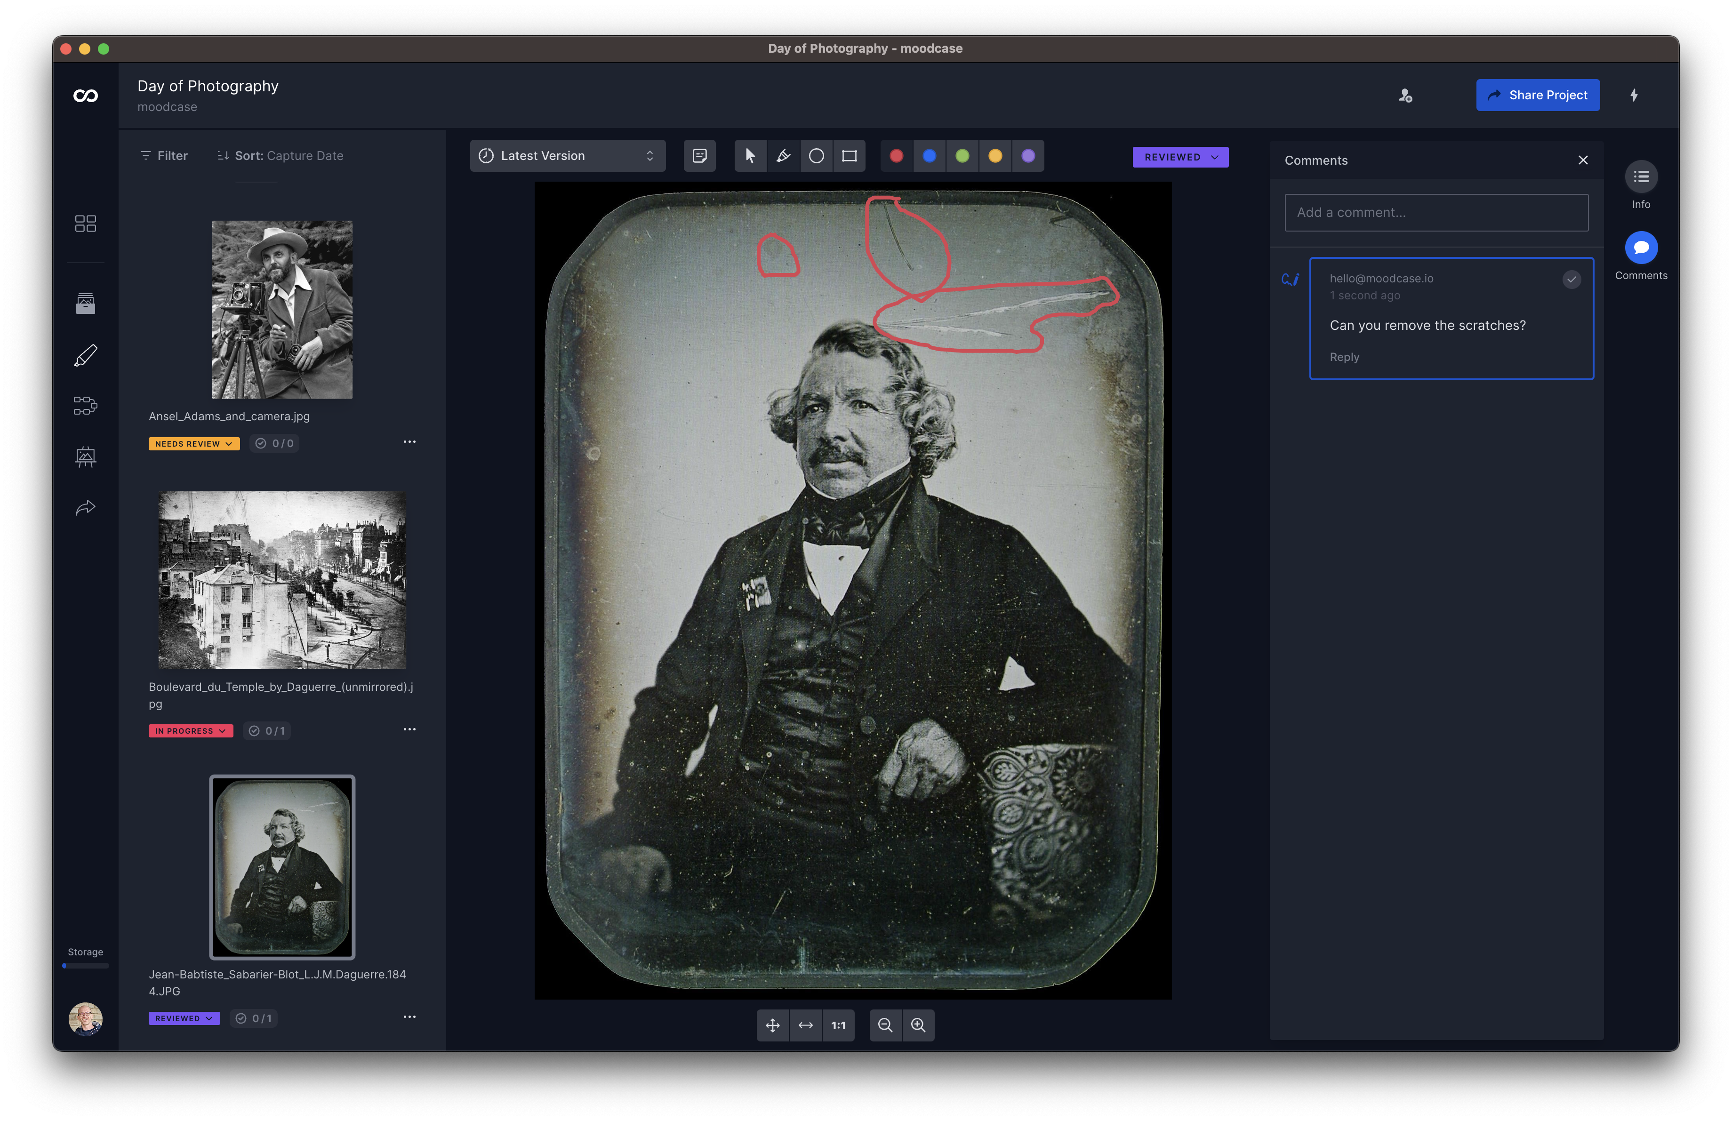Click the Add a comment input field
This screenshot has width=1732, height=1121.
pos(1436,212)
